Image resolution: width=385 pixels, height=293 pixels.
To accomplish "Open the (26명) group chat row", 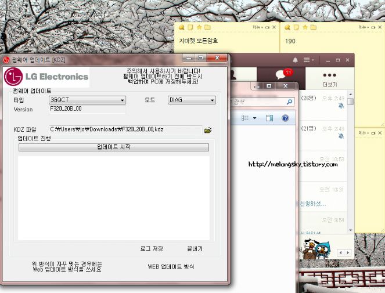I will pyautogui.click(x=323, y=106).
